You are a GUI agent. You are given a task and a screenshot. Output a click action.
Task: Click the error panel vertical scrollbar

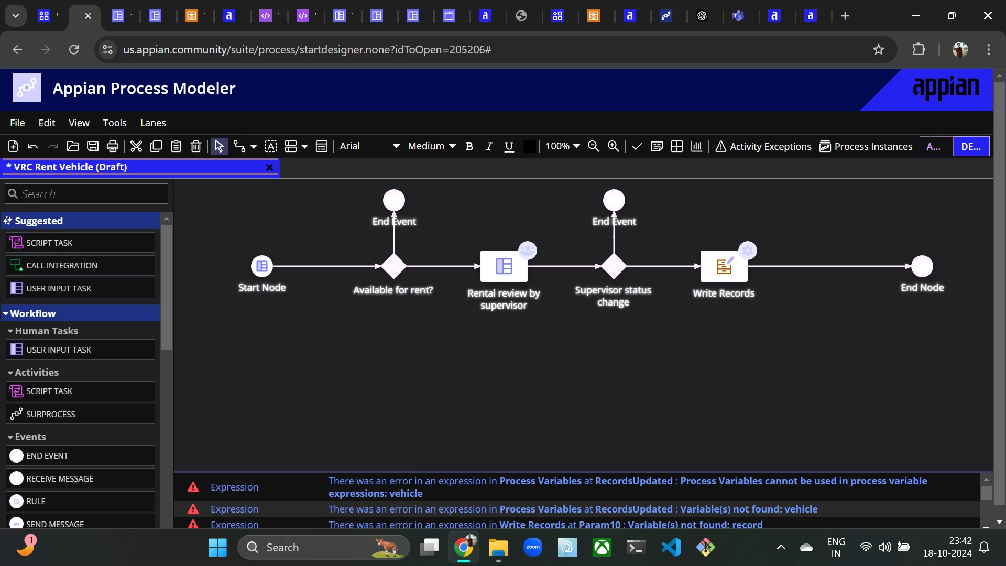986,493
